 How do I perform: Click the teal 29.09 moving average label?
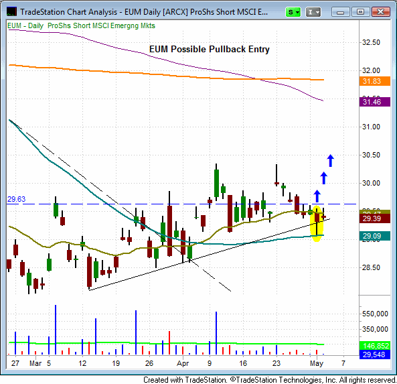pos(374,236)
